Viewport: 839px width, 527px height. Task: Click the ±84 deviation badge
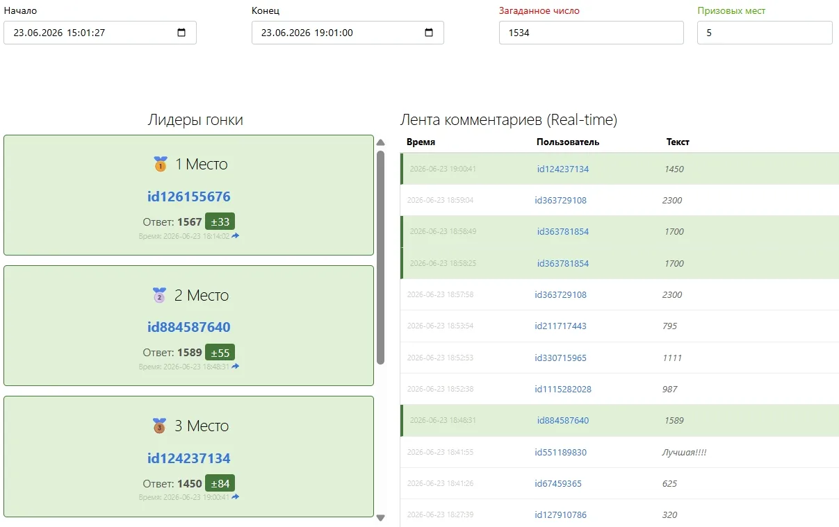[x=220, y=483]
